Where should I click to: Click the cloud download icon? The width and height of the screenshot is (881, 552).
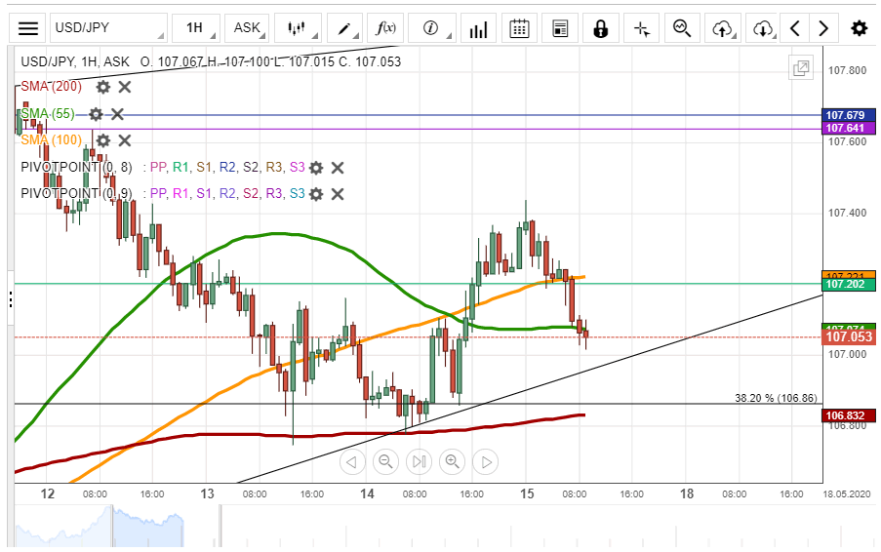pos(762,28)
